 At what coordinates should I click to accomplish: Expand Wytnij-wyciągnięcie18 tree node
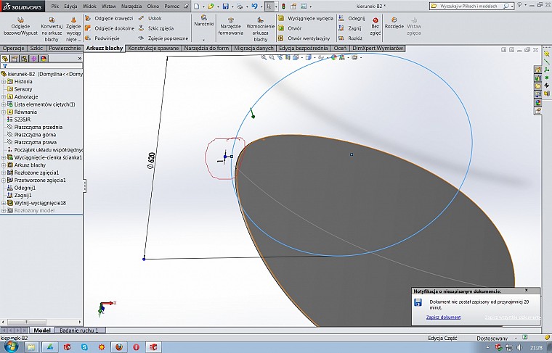click(x=4, y=203)
